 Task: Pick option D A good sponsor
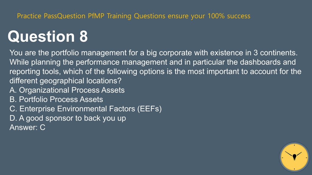68,118
